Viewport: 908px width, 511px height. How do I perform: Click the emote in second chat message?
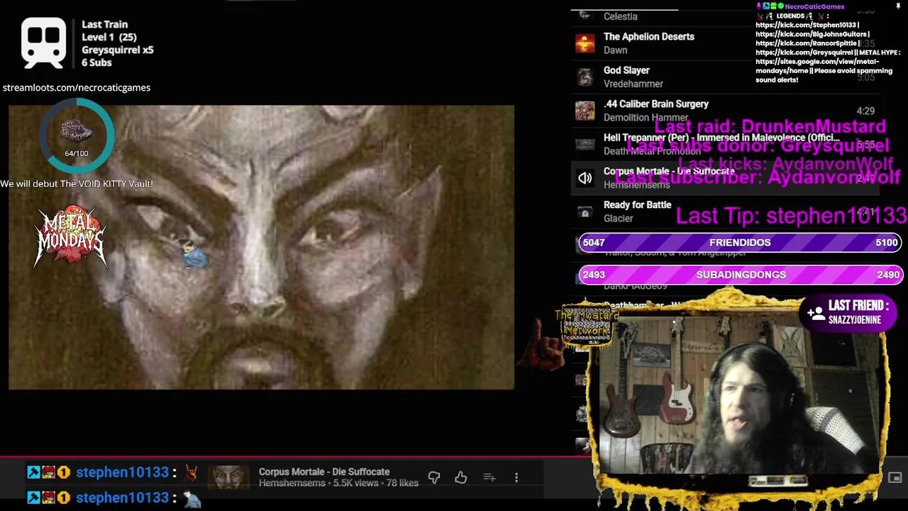pyautogui.click(x=192, y=499)
